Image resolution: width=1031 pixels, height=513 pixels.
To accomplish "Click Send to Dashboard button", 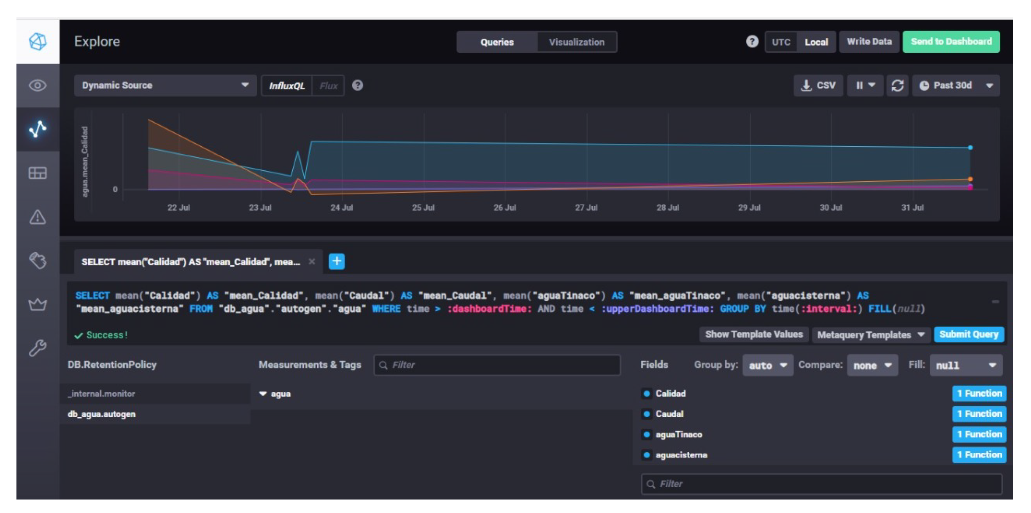I will (951, 42).
